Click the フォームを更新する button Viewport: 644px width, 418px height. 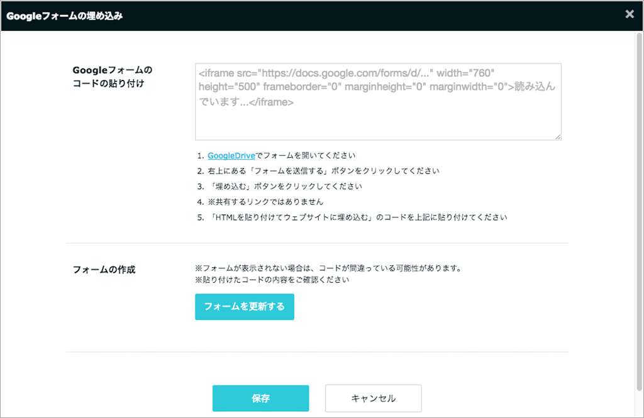point(245,307)
